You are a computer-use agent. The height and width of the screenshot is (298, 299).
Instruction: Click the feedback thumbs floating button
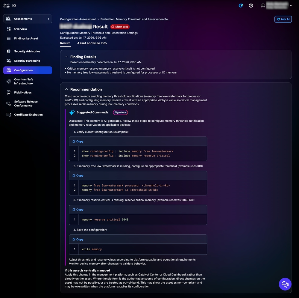coord(285,284)
